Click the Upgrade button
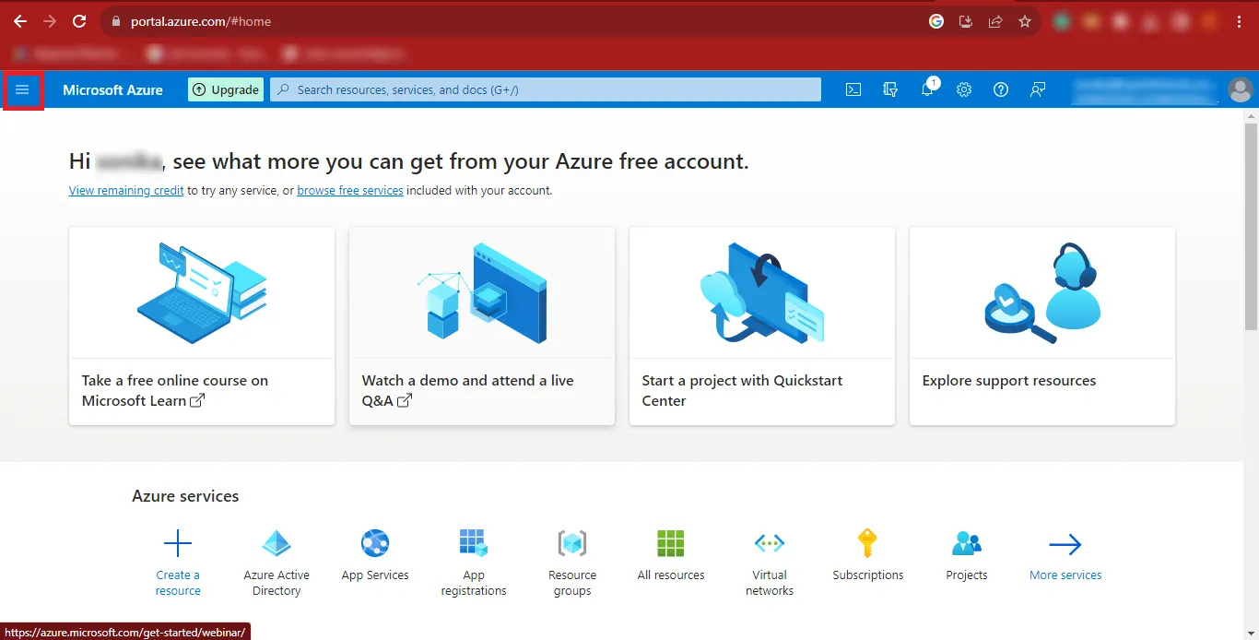 click(225, 89)
